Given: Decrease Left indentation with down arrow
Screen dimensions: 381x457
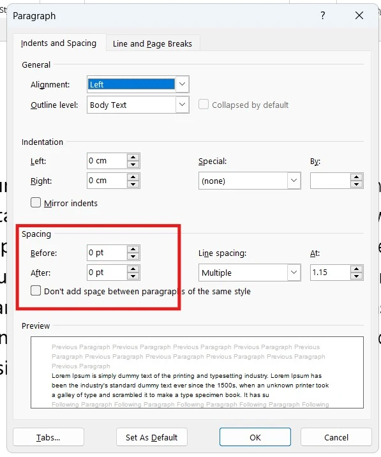Looking at the screenshot, I should 133,165.
